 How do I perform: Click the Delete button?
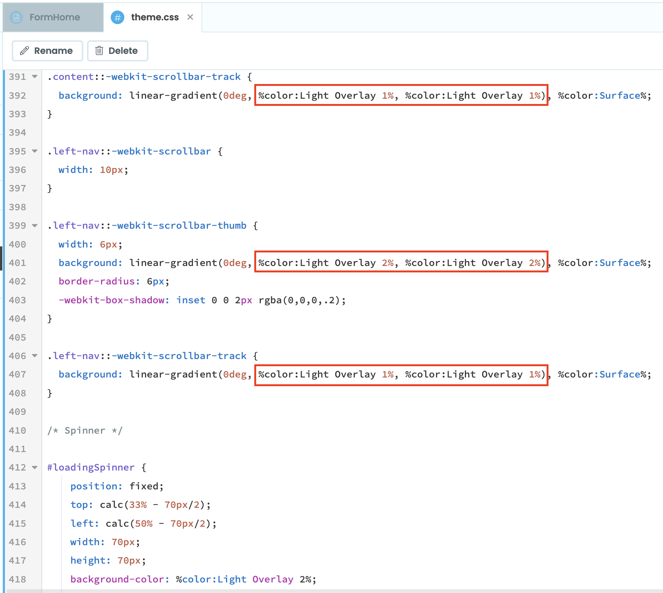coord(118,51)
